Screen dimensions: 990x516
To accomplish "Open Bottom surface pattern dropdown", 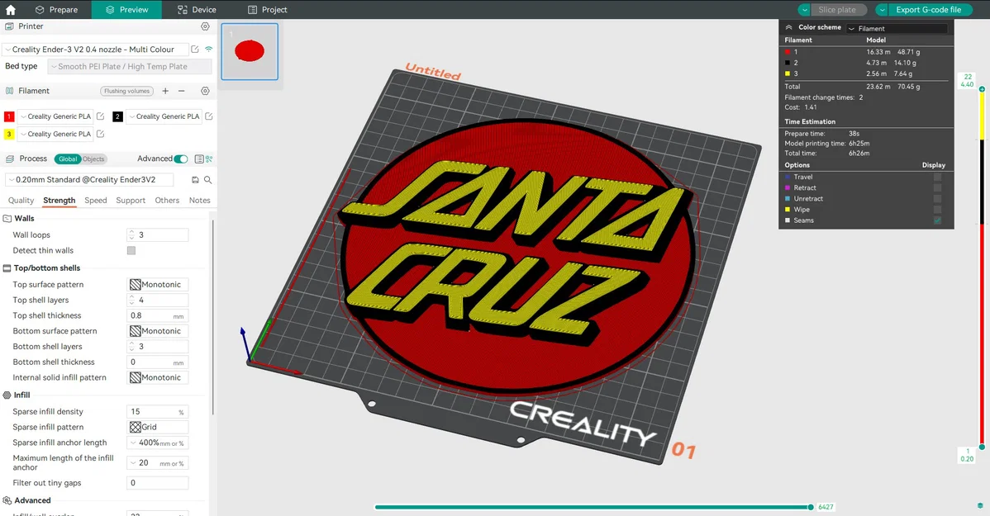I will click(157, 331).
